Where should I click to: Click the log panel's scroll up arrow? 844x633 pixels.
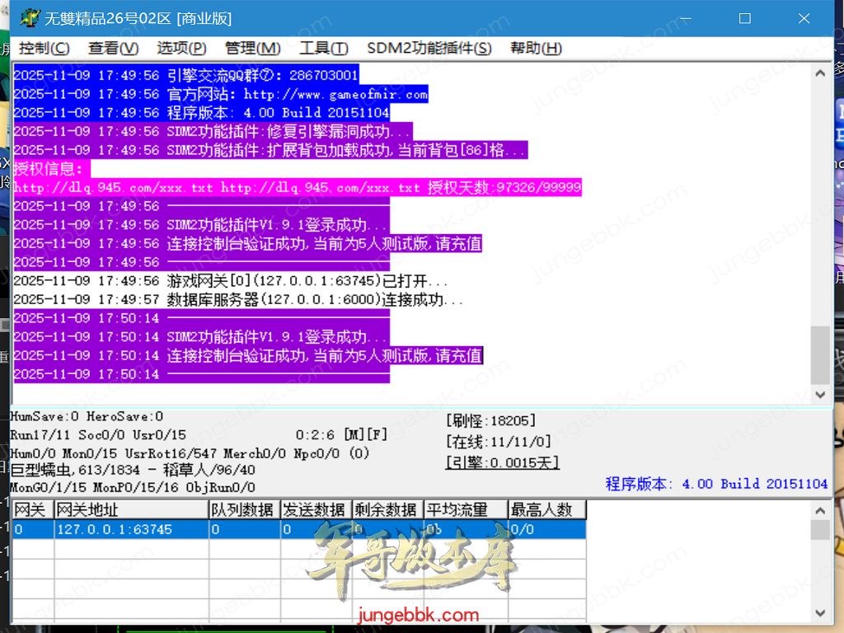pos(820,73)
